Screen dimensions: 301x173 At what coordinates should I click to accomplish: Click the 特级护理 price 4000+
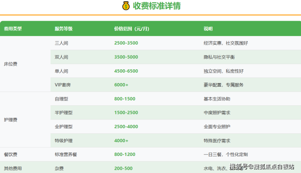click(121, 141)
